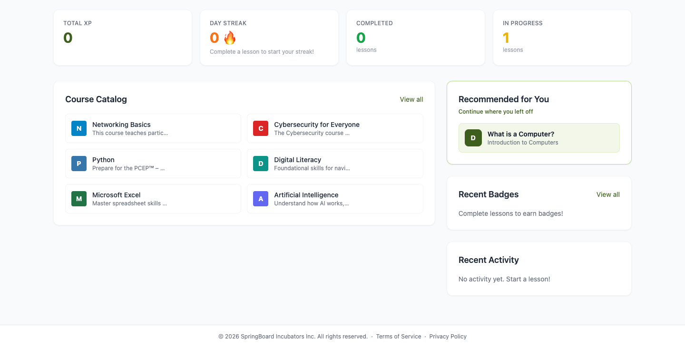Click the fire emoji beside Day Streak

tap(230, 38)
